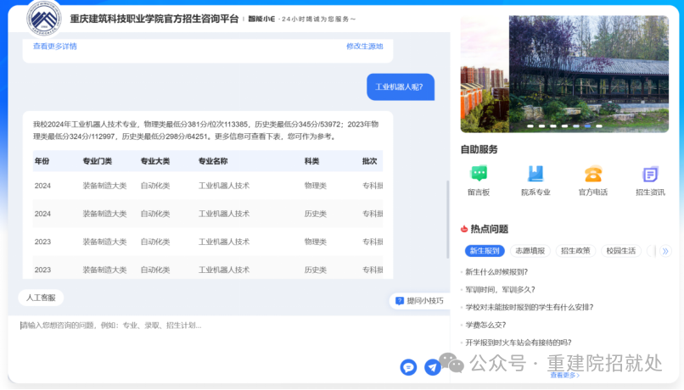Select the 新生报到 tab
Screen dimensions: 684x390
tap(485, 251)
